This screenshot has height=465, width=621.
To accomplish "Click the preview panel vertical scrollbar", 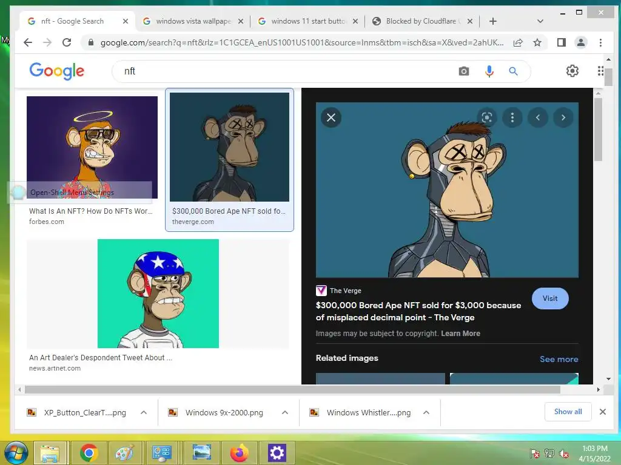I will click(598, 129).
